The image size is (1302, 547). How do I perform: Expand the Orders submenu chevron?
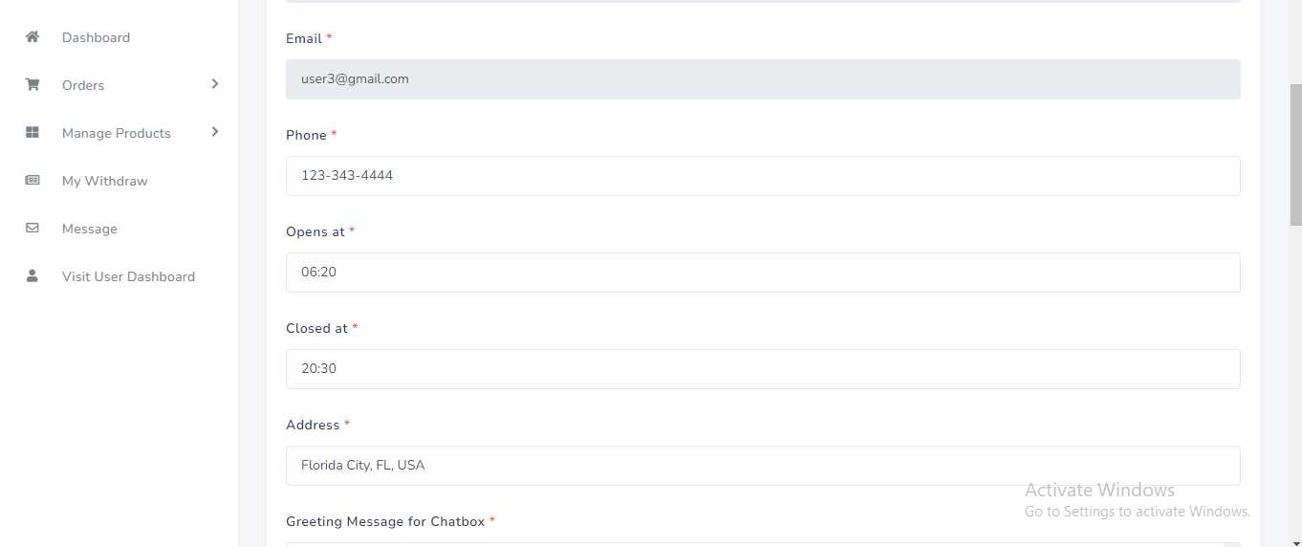coord(215,84)
